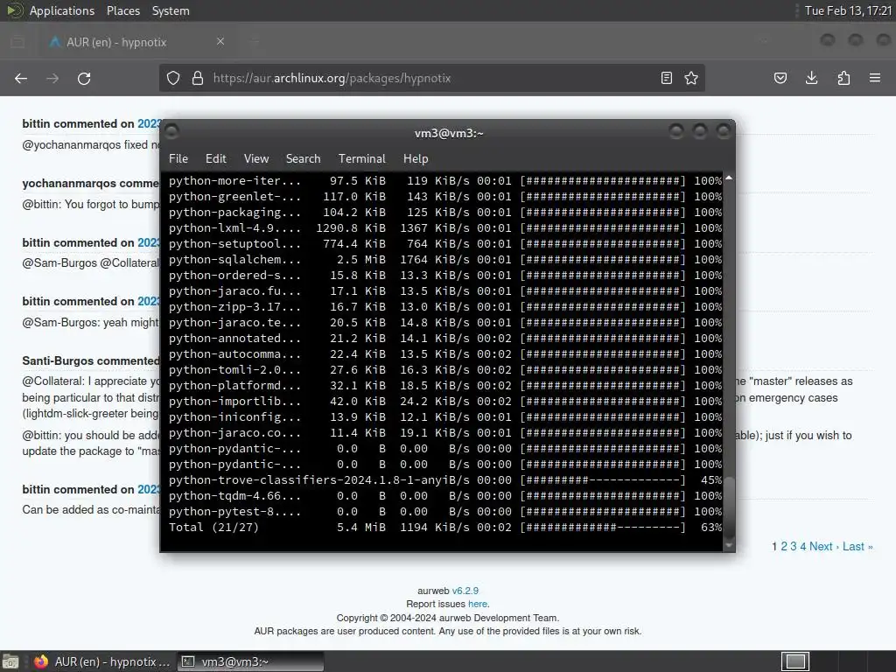
Task: Click the python-iniconfig terminal line
Action: (x=445, y=417)
